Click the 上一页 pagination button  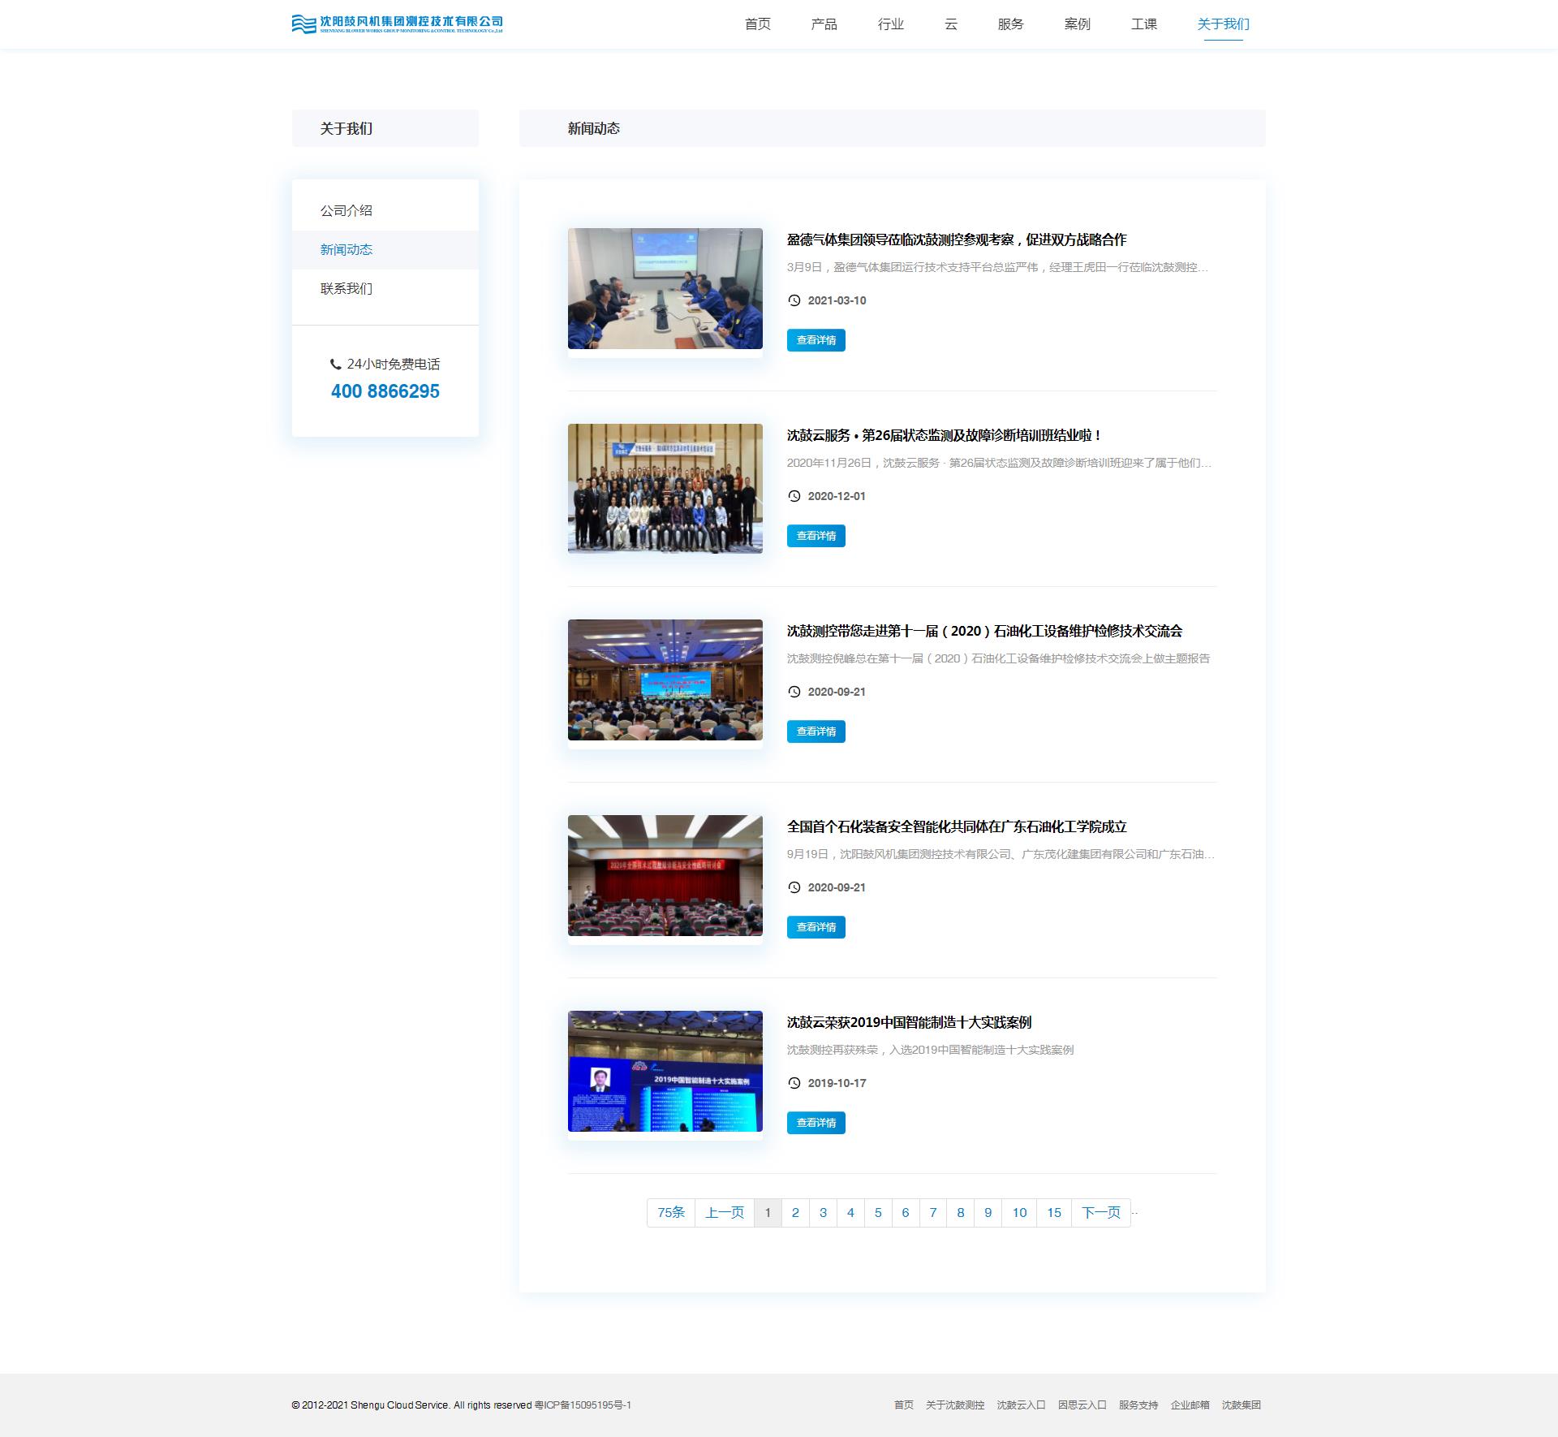coord(725,1213)
